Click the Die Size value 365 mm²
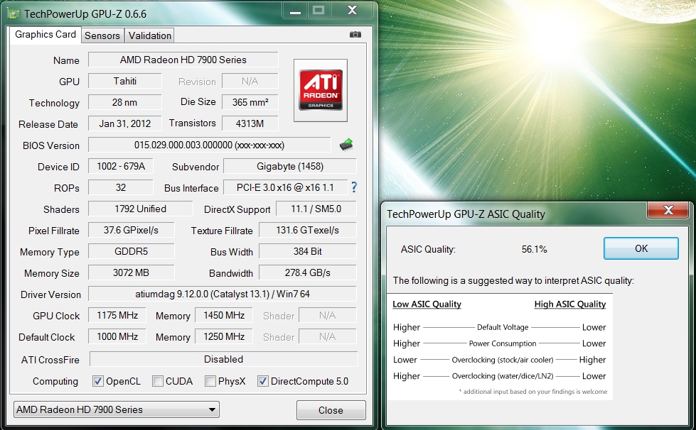The image size is (696, 430). [250, 102]
